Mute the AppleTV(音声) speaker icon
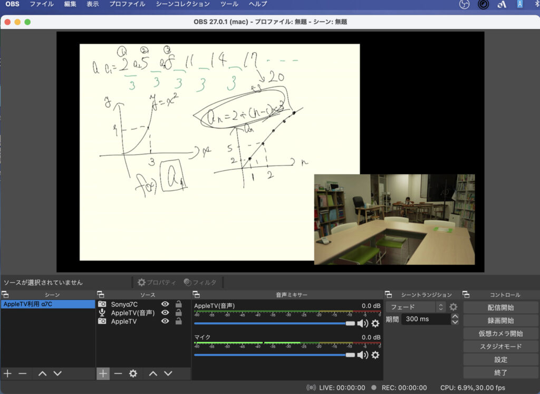Image resolution: width=540 pixels, height=394 pixels. tap(362, 323)
